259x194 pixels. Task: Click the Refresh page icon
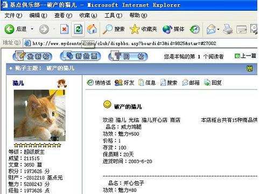click(78, 29)
